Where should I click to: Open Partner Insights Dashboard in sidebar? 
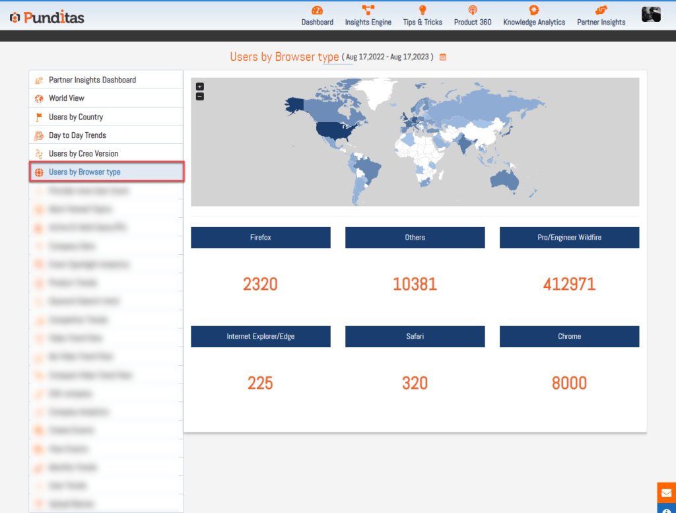pyautogui.click(x=92, y=80)
